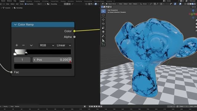Image resolution: width=197 pixels, height=111 pixels.
Task: Decrease Pos value with left arrow
Action: (34, 60)
